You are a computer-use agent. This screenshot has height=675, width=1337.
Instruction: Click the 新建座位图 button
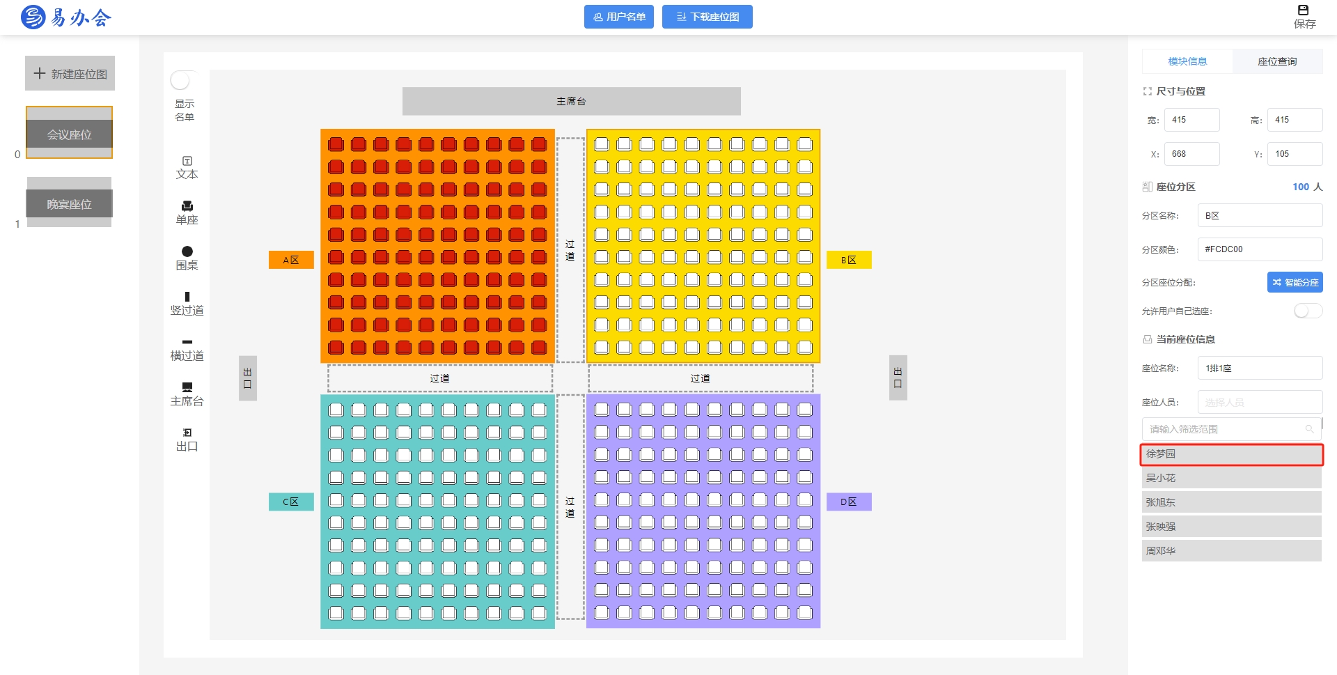(x=70, y=74)
